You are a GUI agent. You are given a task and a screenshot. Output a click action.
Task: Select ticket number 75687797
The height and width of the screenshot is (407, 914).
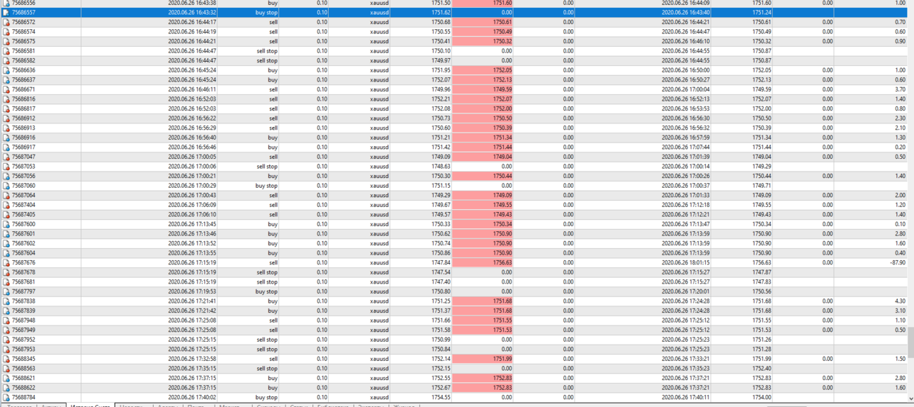tap(23, 291)
